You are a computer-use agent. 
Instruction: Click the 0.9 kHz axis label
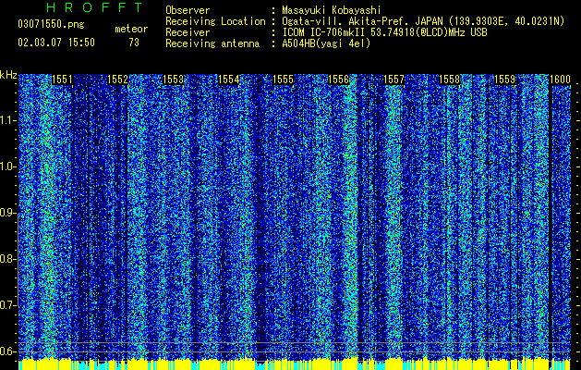tap(8, 213)
